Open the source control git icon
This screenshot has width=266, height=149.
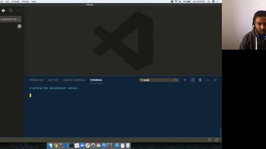[x=3, y=10]
